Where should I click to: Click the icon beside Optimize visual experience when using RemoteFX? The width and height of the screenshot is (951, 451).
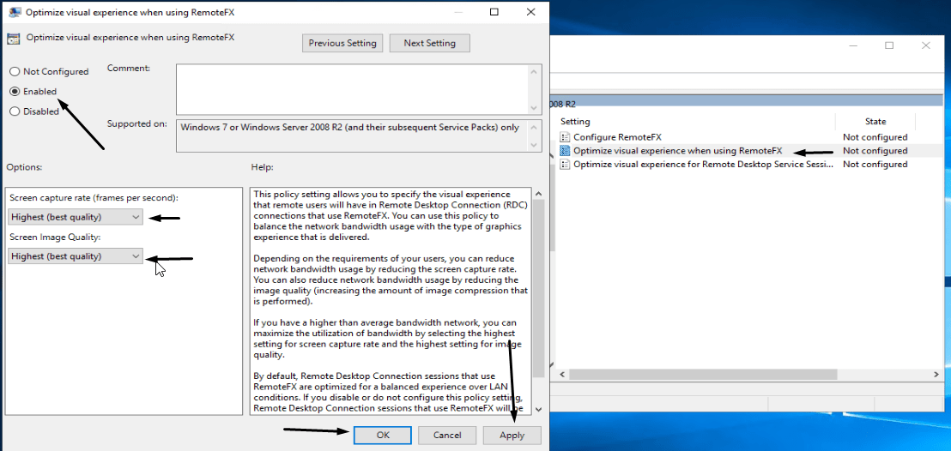click(x=565, y=151)
